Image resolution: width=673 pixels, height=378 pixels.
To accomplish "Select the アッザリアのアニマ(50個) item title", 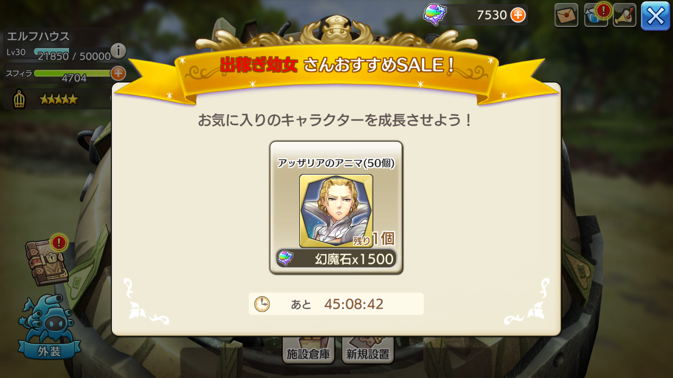I will tap(336, 163).
